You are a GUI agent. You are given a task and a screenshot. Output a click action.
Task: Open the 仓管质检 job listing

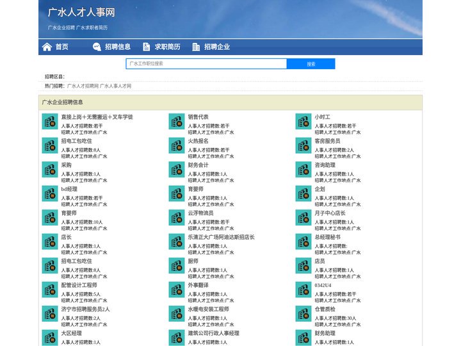(x=325, y=309)
